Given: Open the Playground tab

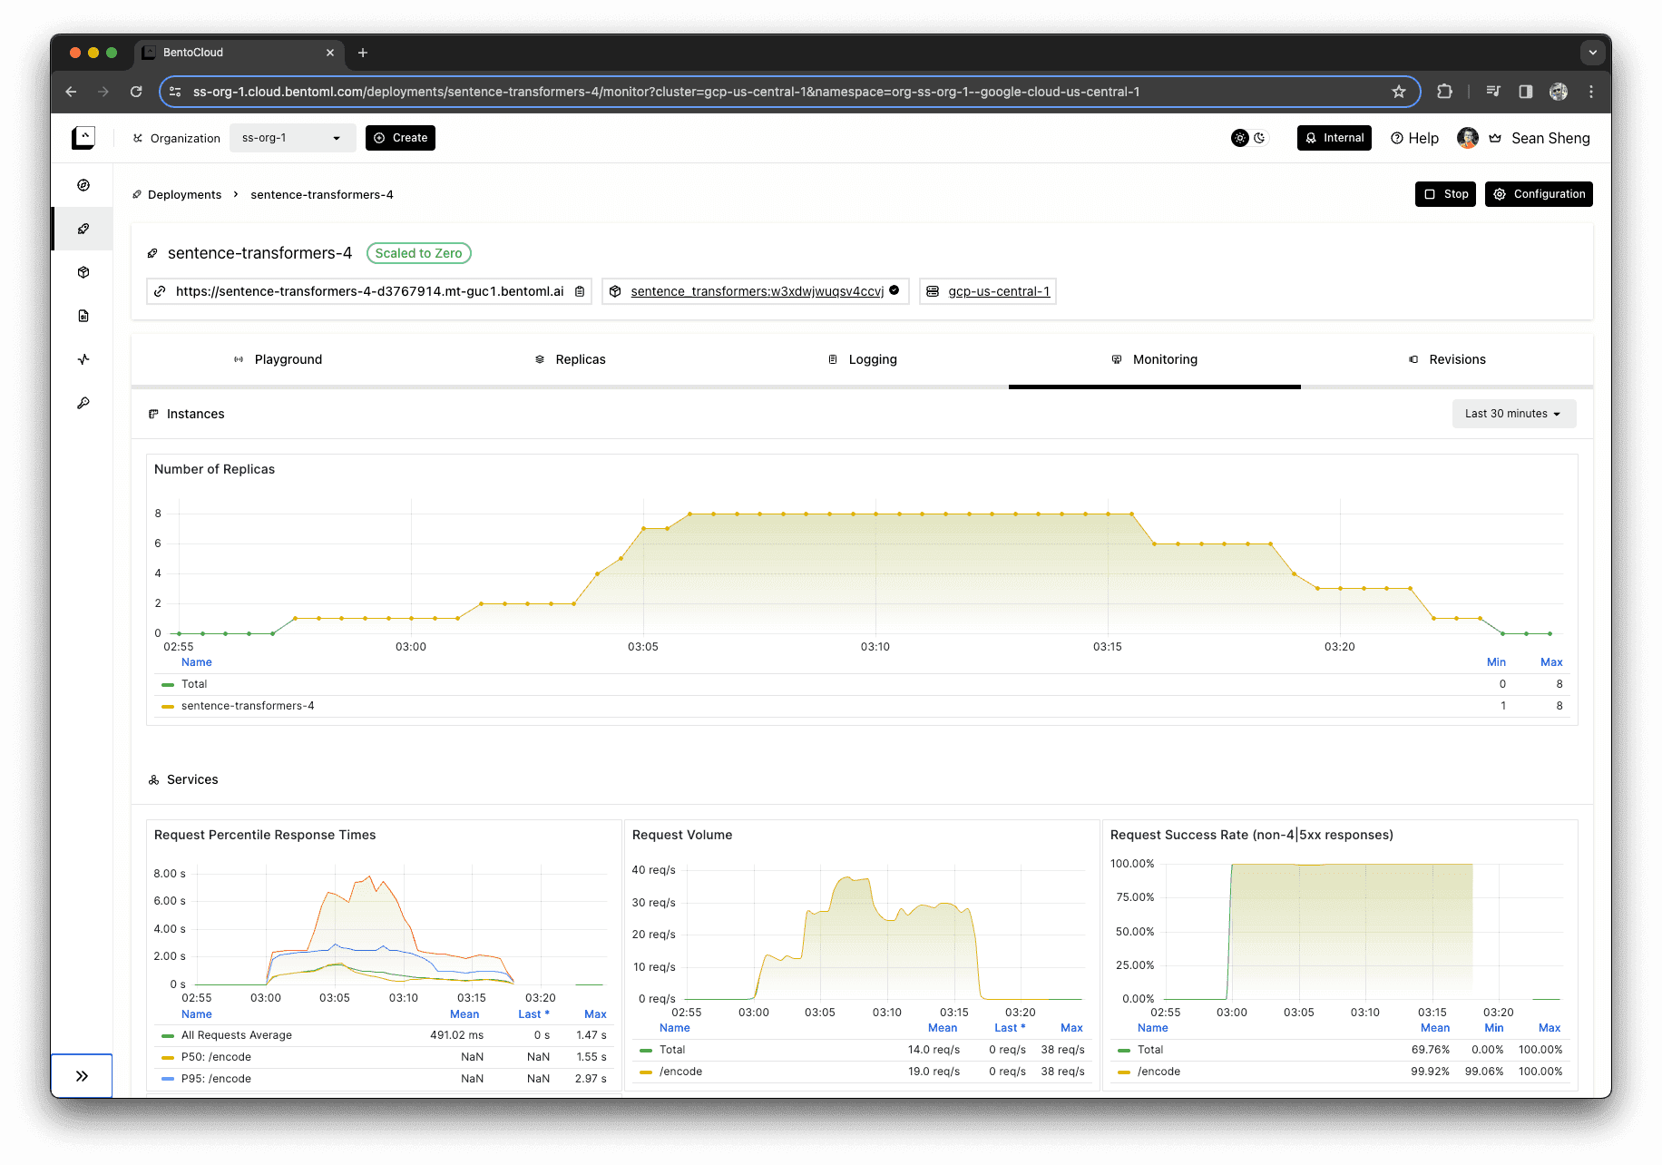Looking at the screenshot, I should tap(279, 359).
